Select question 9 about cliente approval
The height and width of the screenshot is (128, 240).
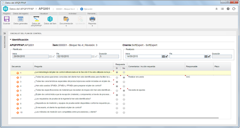58,108
